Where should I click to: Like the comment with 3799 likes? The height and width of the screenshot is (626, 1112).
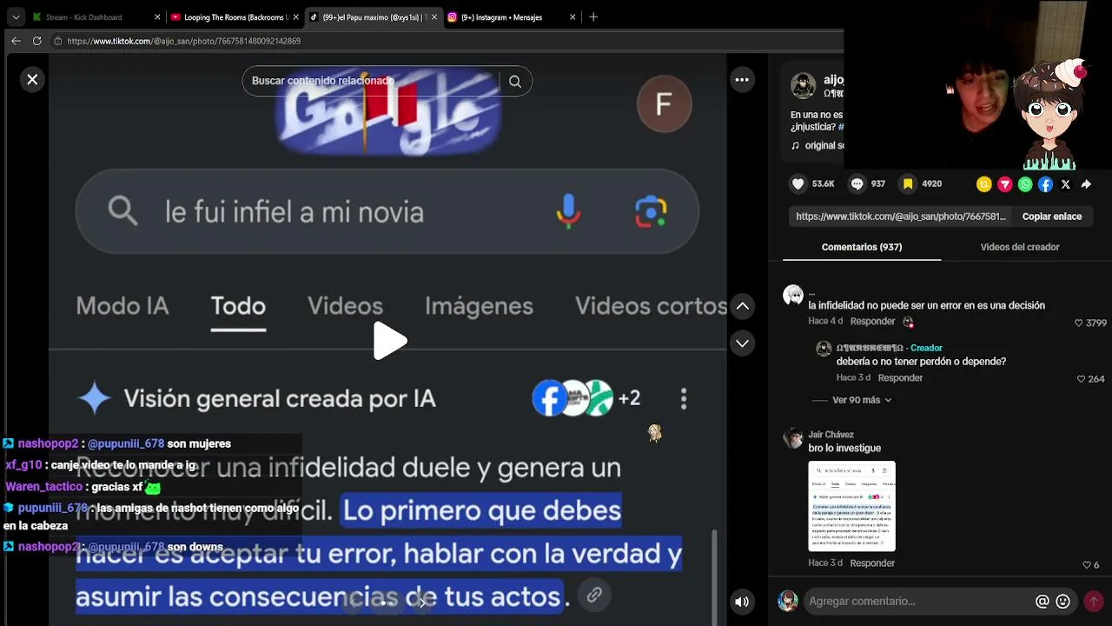1079,323
